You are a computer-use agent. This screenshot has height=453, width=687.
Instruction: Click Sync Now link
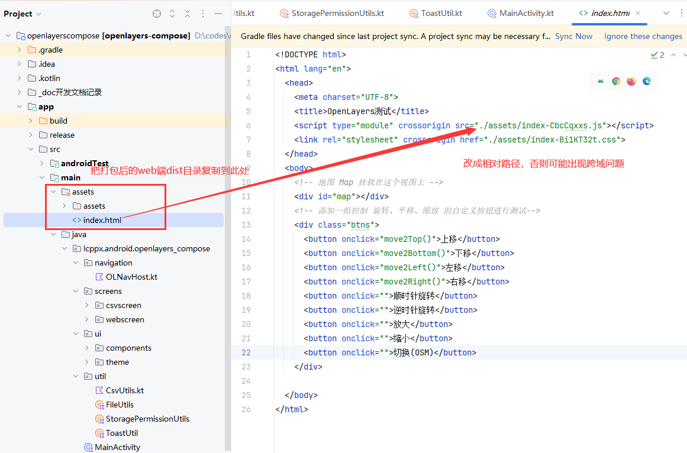pos(573,36)
